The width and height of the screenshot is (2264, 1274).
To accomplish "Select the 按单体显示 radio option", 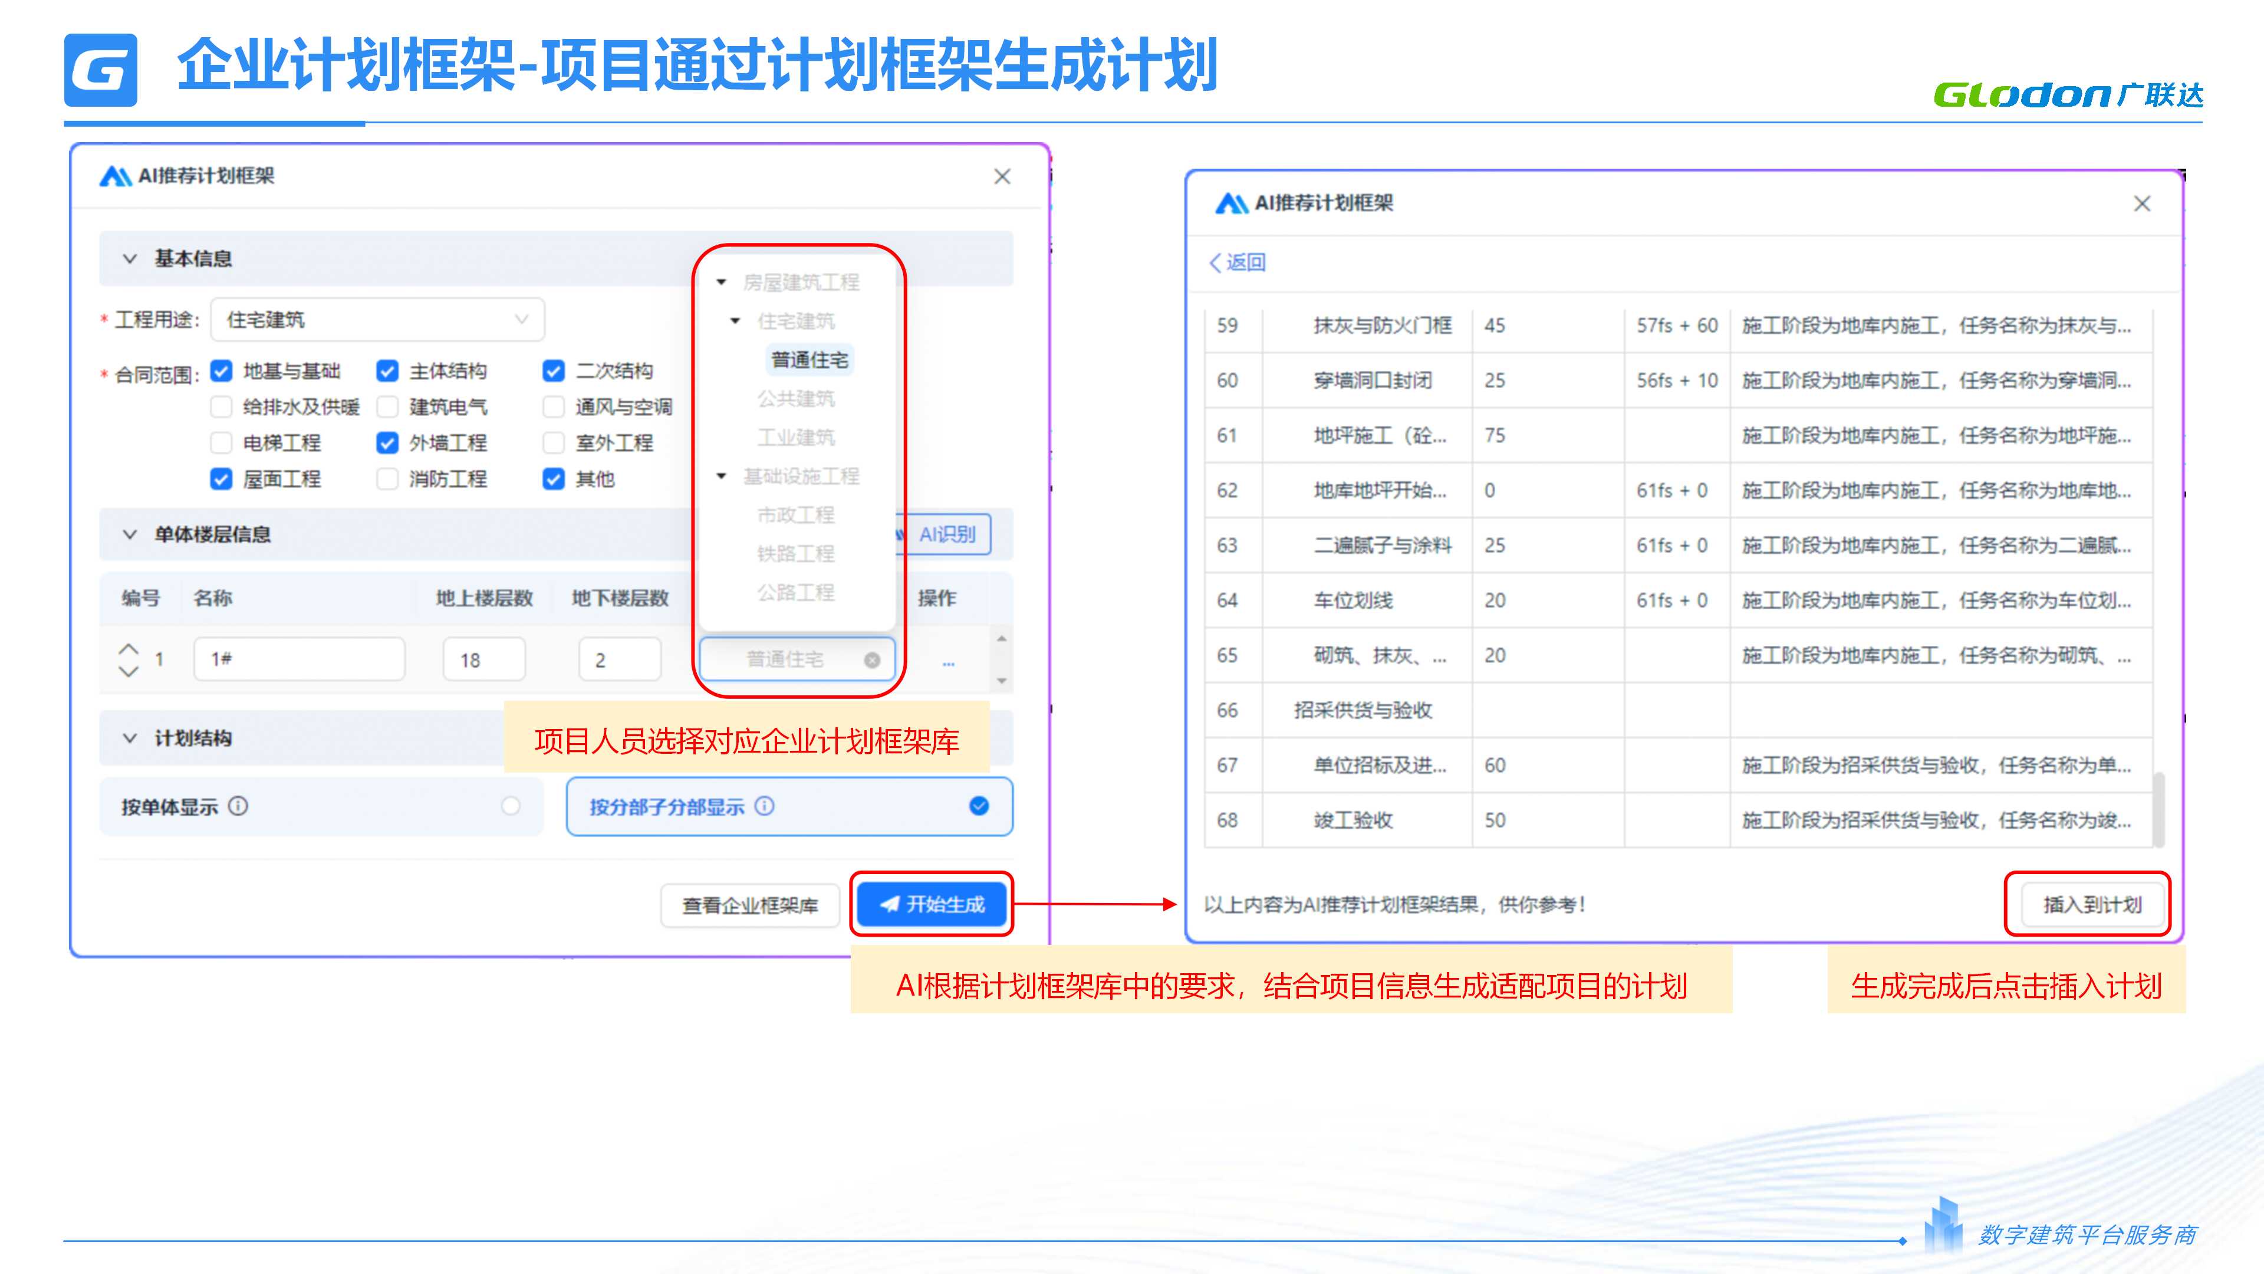I will tap(511, 805).
